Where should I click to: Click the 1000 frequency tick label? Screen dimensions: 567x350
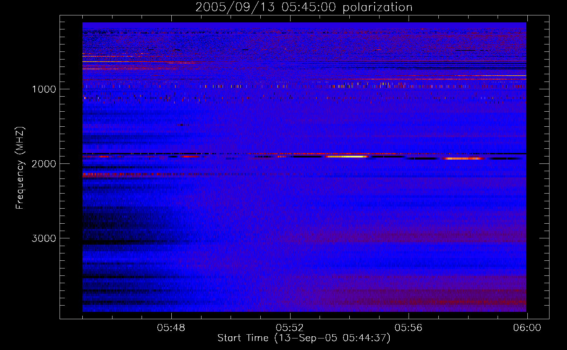tap(44, 89)
